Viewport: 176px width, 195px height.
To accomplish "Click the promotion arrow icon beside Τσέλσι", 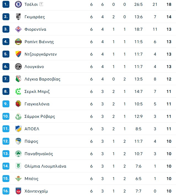I will pos(41,4).
